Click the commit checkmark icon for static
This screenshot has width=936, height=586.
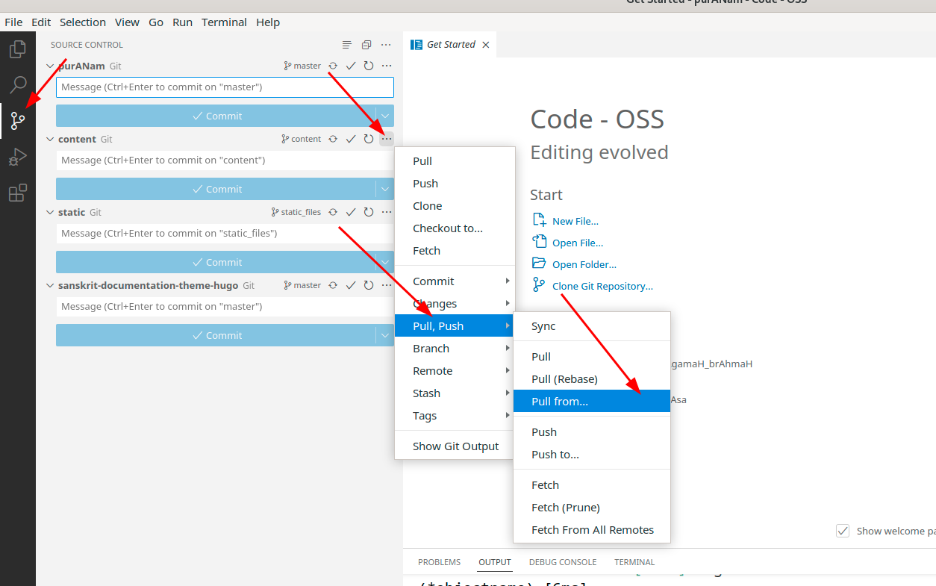click(x=351, y=212)
